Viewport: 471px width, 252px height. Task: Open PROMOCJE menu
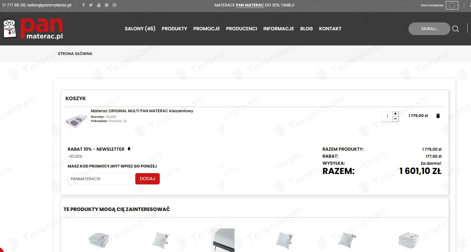[x=207, y=29]
